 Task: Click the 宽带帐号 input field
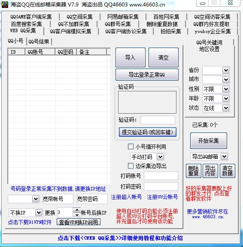(58, 199)
